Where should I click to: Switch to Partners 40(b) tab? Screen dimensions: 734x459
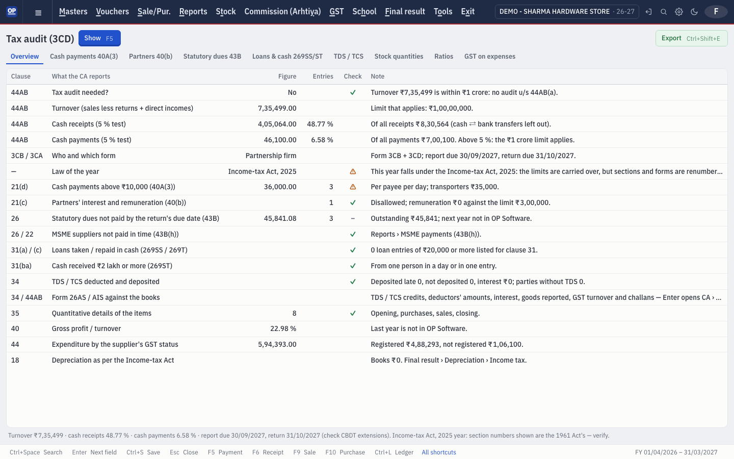click(x=151, y=57)
